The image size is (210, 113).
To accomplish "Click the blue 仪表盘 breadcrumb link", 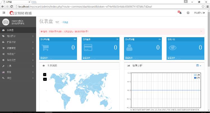I will [65, 22].
